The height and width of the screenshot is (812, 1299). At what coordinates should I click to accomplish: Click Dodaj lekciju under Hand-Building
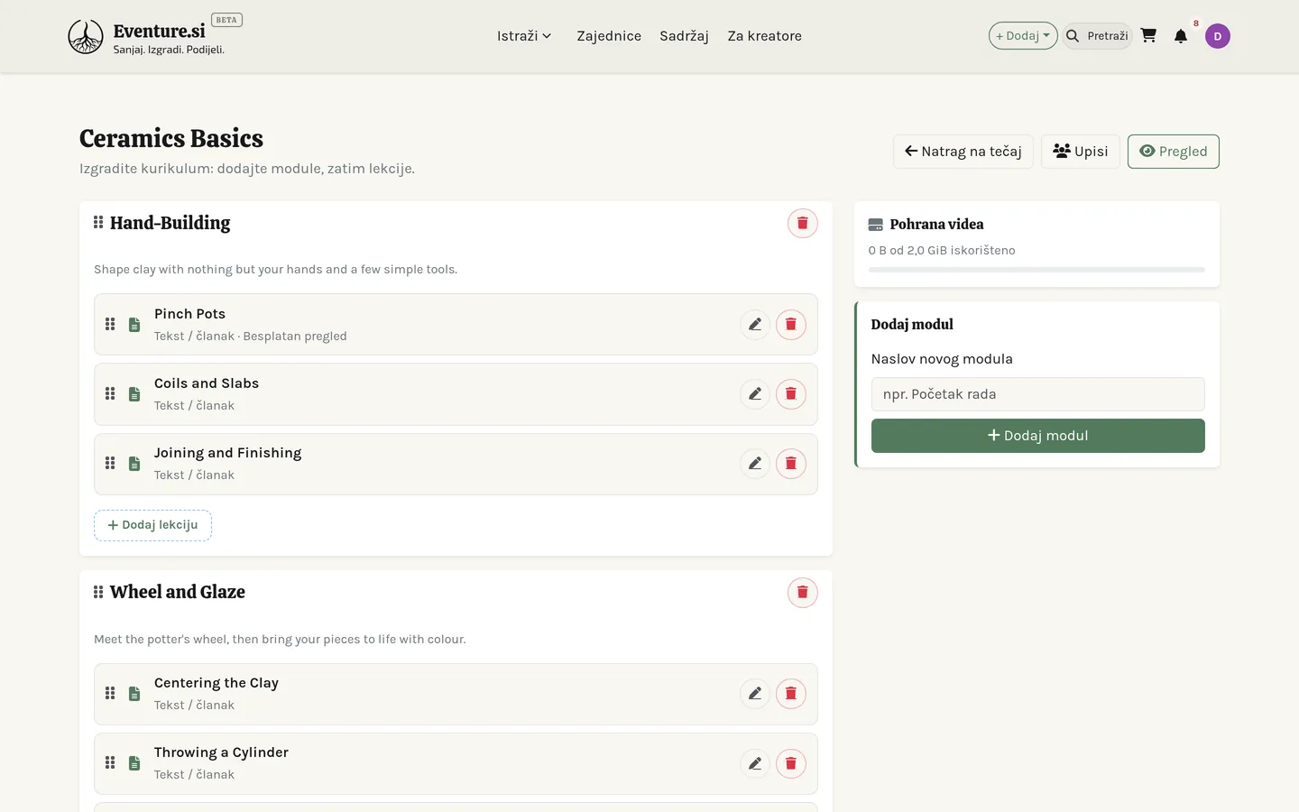point(152,525)
